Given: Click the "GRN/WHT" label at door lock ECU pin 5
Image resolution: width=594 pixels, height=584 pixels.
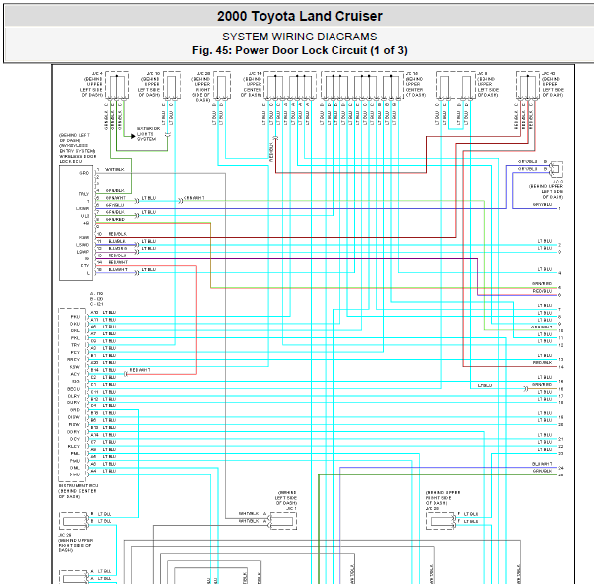Looking at the screenshot, I should pyautogui.click(x=115, y=198).
